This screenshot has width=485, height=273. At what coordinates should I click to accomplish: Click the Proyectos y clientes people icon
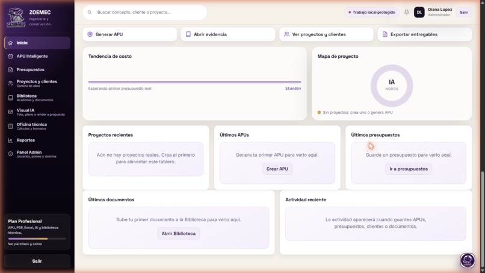pos(10,83)
